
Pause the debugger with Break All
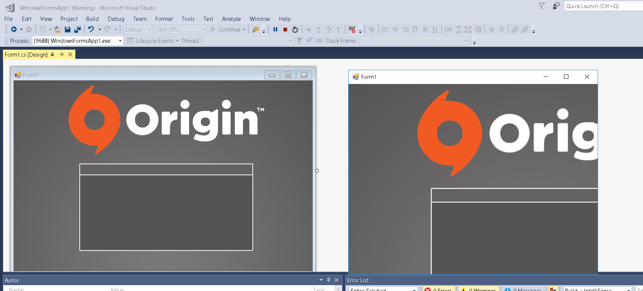pyautogui.click(x=275, y=30)
